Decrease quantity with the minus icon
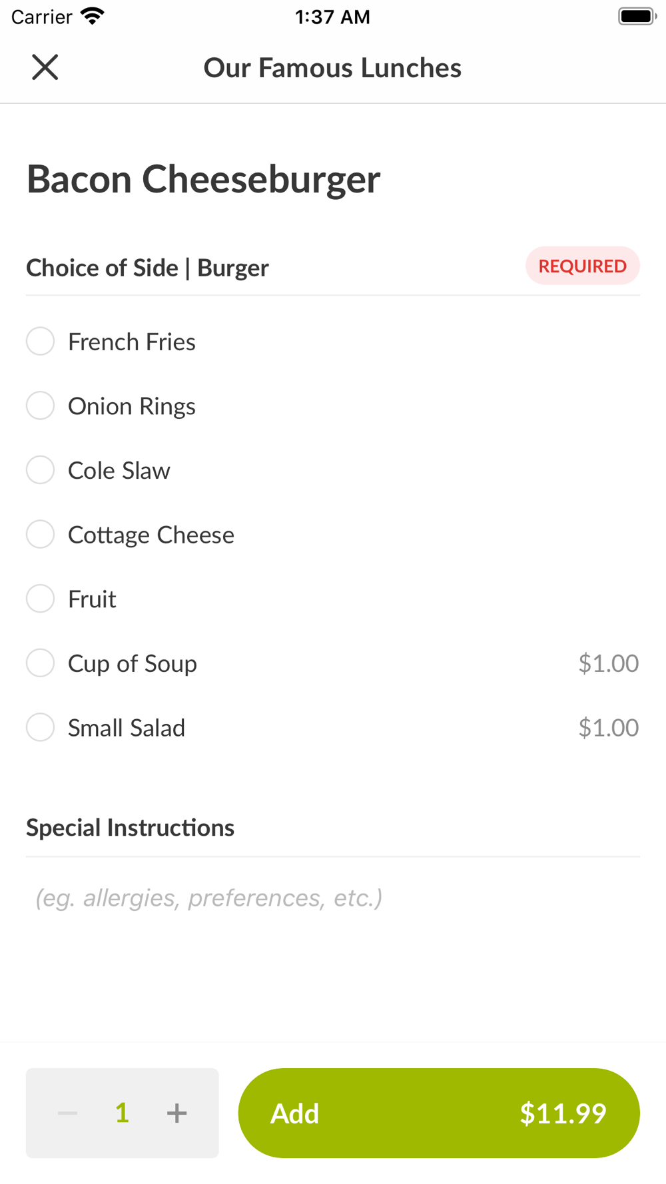Screen dimensions: 666x1184 click(68, 1113)
